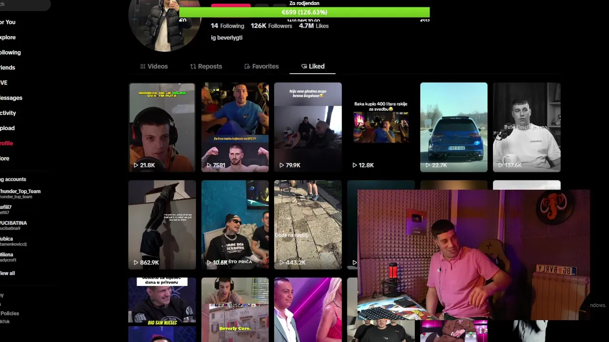Expand the Policies footer section
This screenshot has height=342, width=609.
click(10, 313)
